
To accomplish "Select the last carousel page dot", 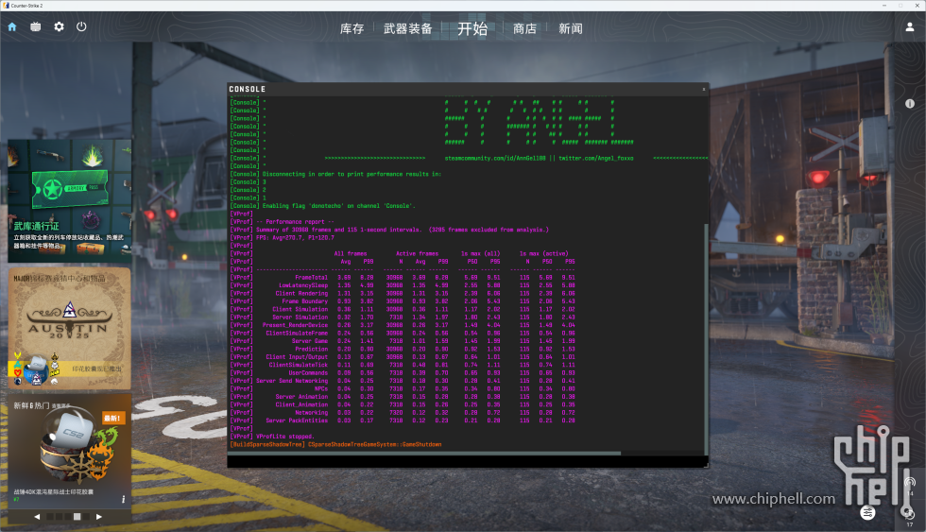I will (86, 517).
